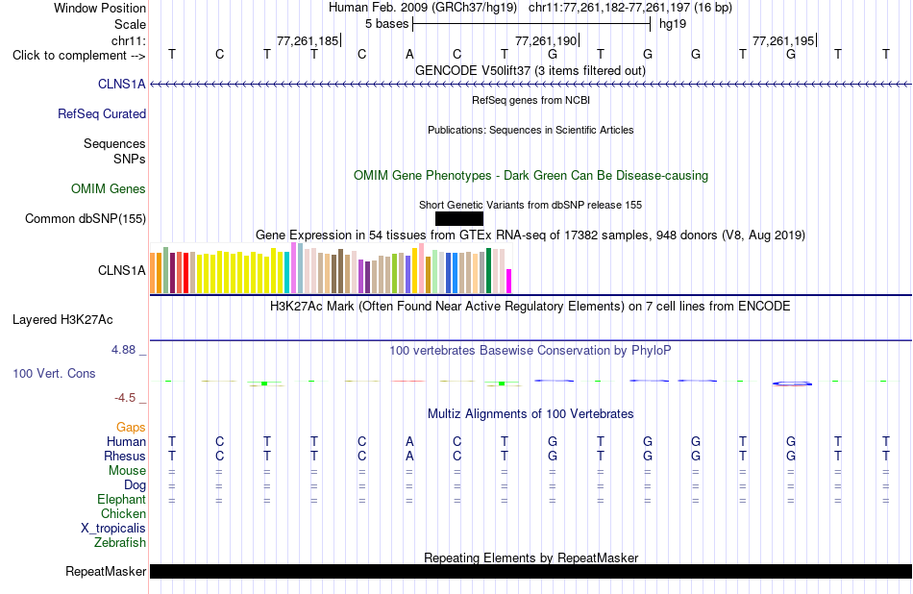Click the 77,261,190 ruler position
This screenshot has height=594, width=913.
[x=546, y=40]
